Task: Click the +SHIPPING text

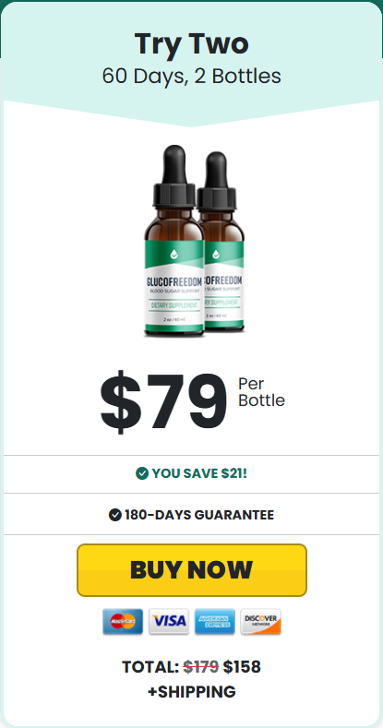Action: pyautogui.click(x=192, y=692)
